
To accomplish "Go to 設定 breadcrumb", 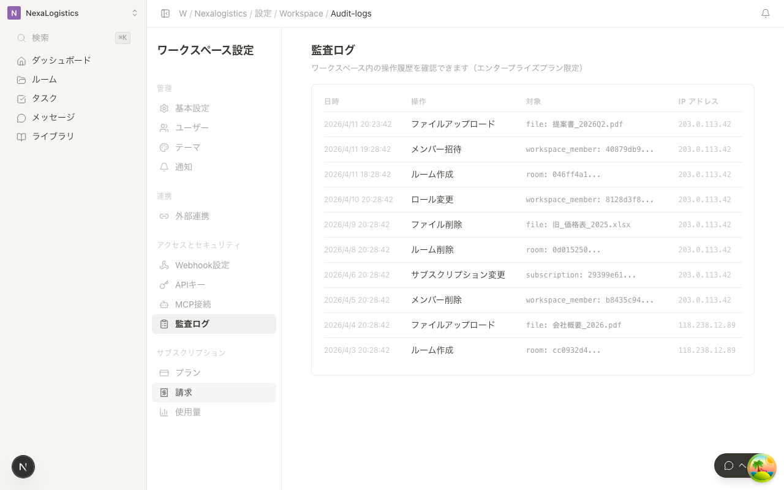I will 263,13.
